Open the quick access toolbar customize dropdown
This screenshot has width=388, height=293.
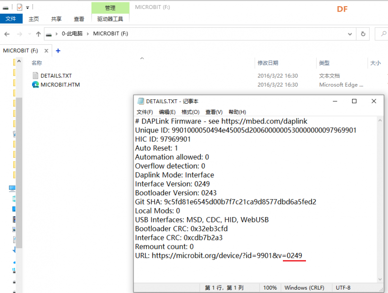point(28,8)
